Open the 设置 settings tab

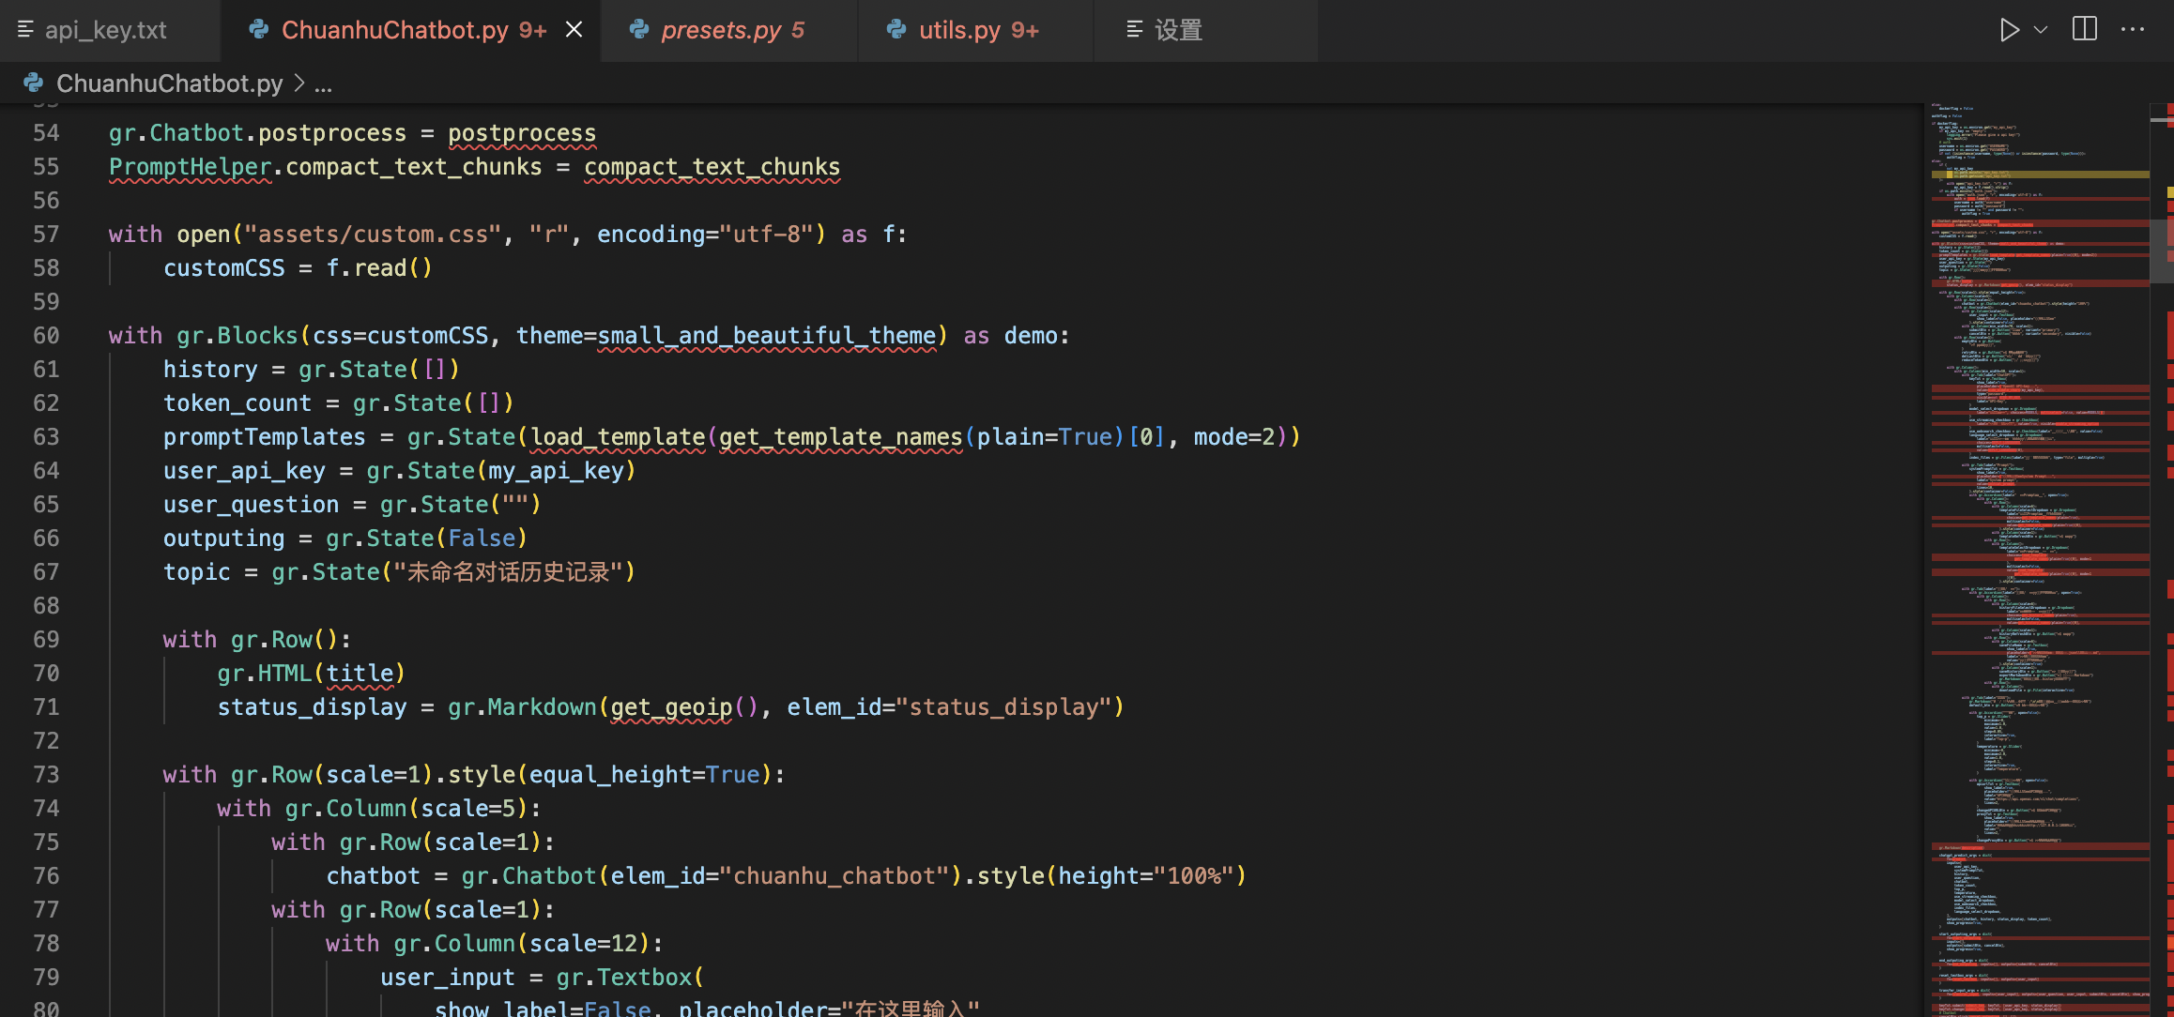tap(1178, 30)
